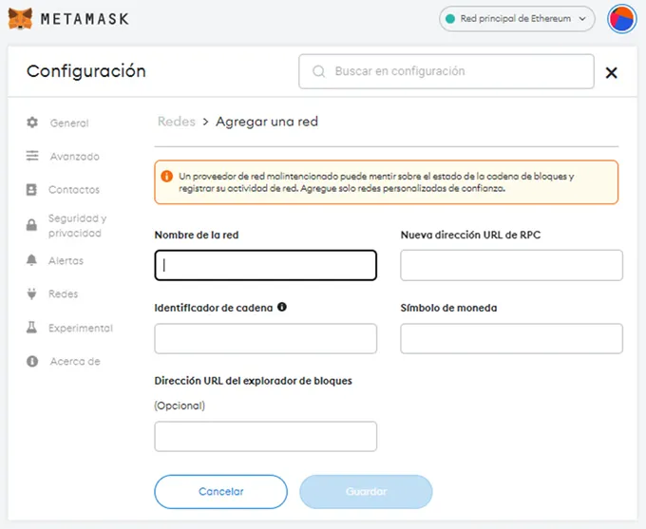Go to the Acerca de section
Viewport: 646px width, 529px height.
[74, 362]
